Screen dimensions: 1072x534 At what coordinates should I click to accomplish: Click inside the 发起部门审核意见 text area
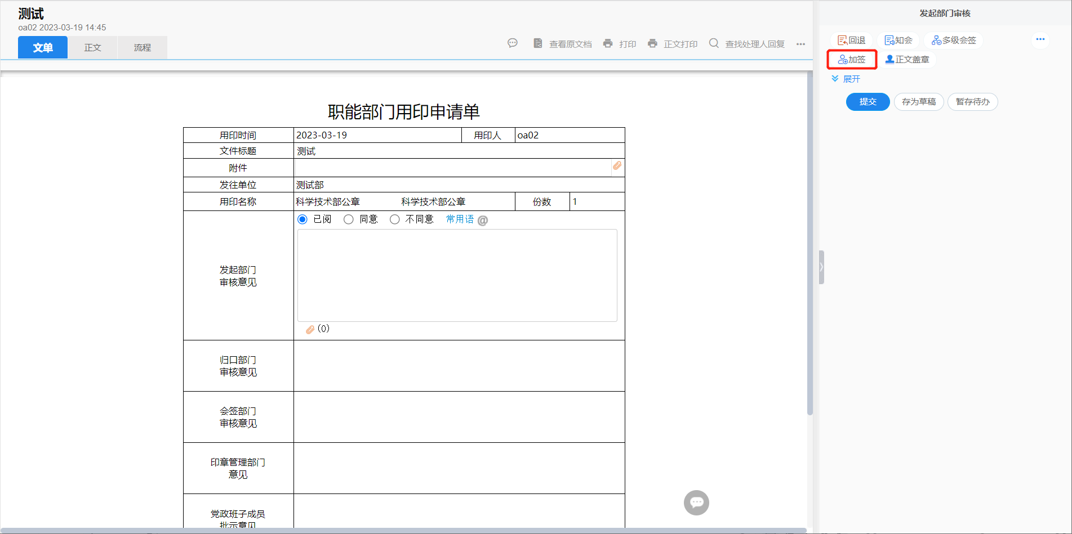(457, 275)
